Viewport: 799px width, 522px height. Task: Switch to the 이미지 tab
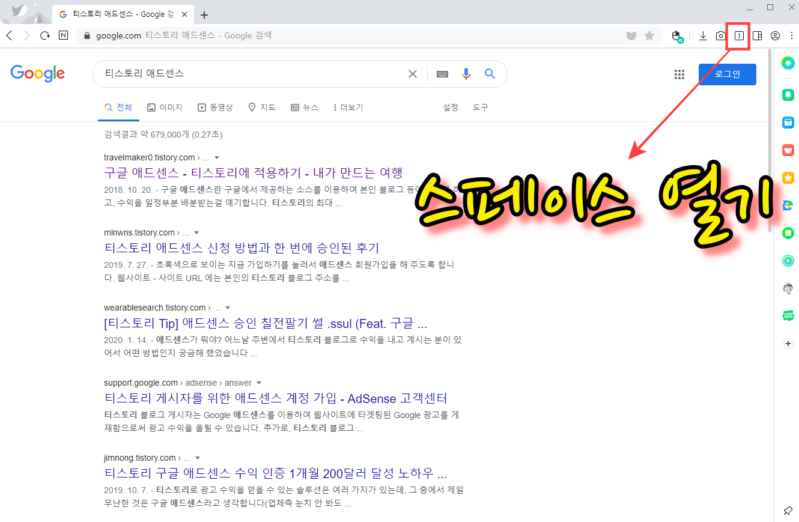[x=165, y=108]
